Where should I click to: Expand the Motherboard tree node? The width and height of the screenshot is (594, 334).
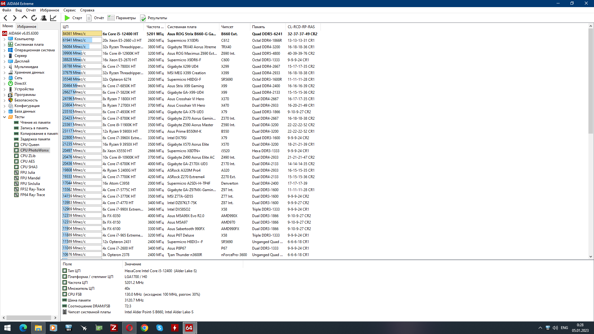tap(4, 45)
